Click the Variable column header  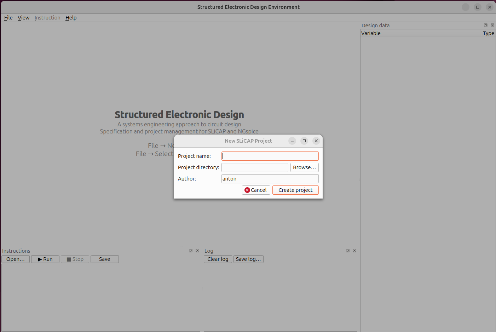tap(421, 33)
